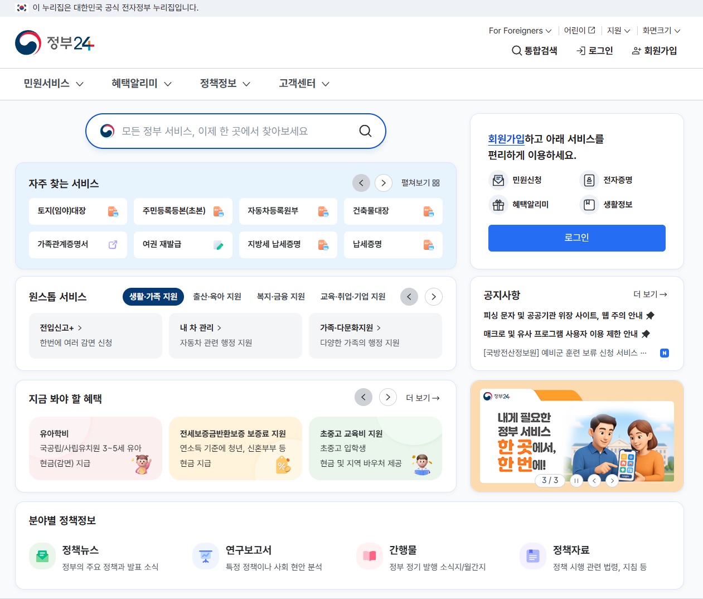Open the 전입신고+ card

[95, 336]
